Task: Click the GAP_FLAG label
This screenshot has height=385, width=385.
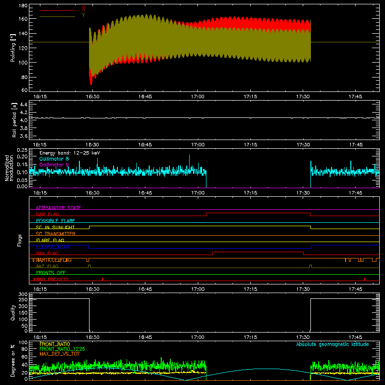Action: tap(47, 214)
